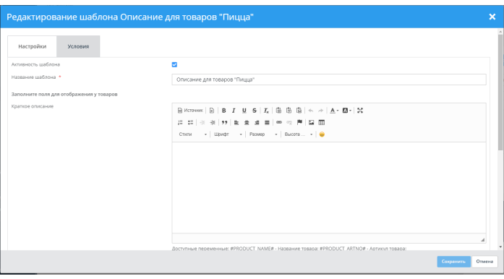Click Paste from Word icon
Image resolution: width=504 pixels, height=279 pixels.
[x=299, y=111]
